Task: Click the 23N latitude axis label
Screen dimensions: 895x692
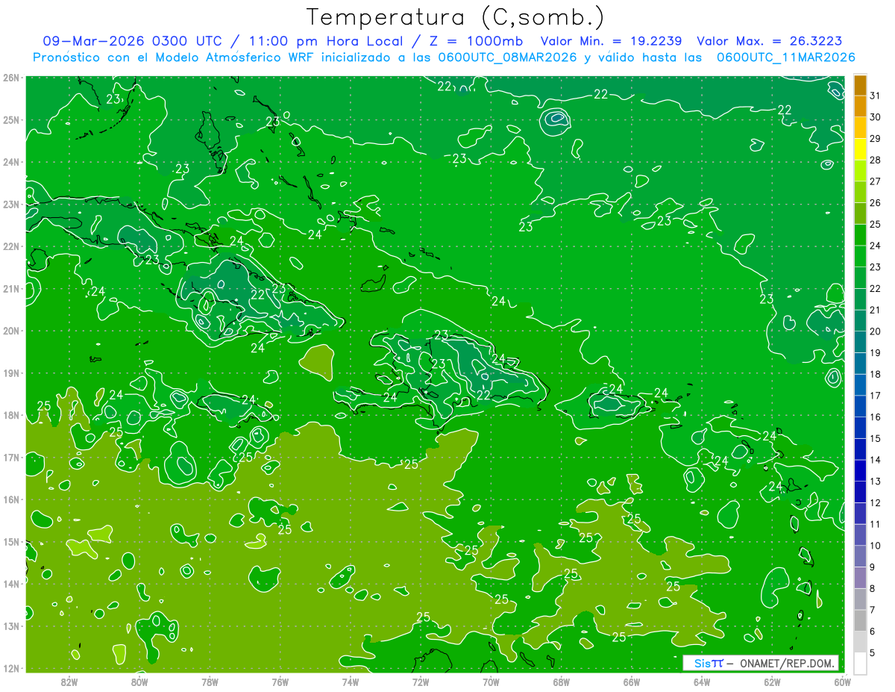Action: tap(11, 205)
